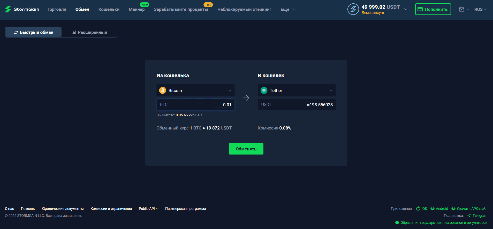Click the green regulator info icon
The image size is (493, 229).
tap(397, 223)
